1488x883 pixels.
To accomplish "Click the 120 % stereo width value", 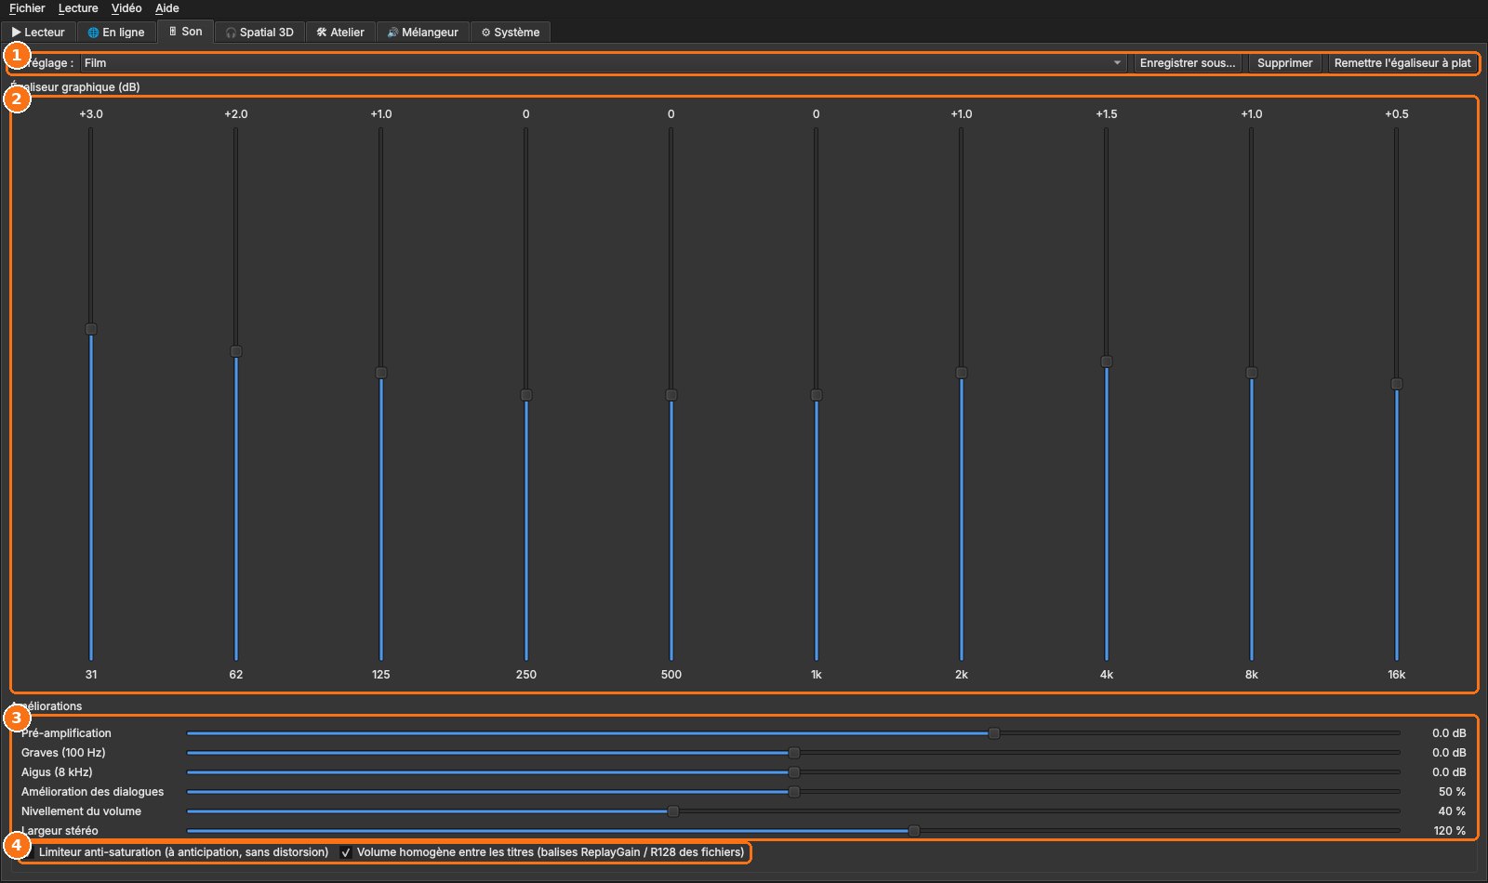I will pos(1450,831).
